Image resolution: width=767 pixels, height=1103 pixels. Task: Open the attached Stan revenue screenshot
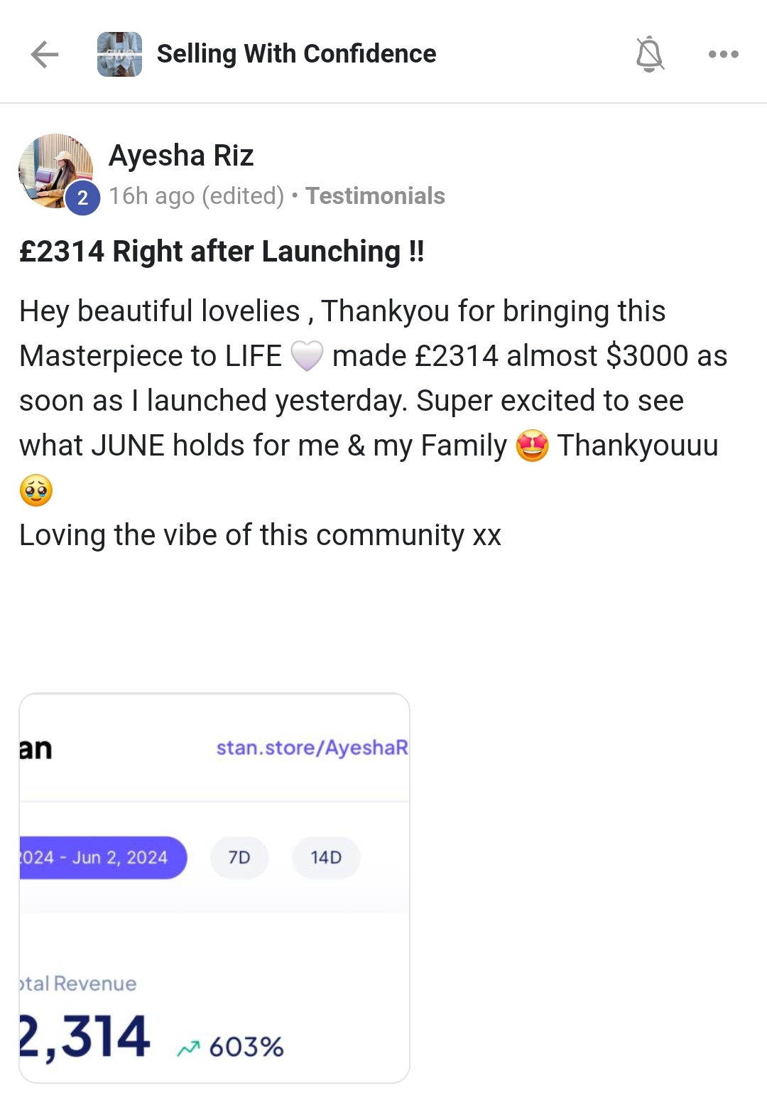[x=214, y=888]
